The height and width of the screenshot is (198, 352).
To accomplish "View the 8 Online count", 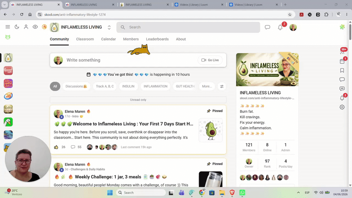I will pyautogui.click(x=267, y=147).
